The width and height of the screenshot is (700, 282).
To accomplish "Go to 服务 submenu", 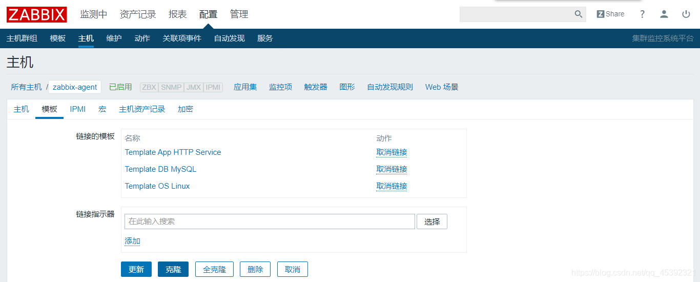I will [x=265, y=38].
